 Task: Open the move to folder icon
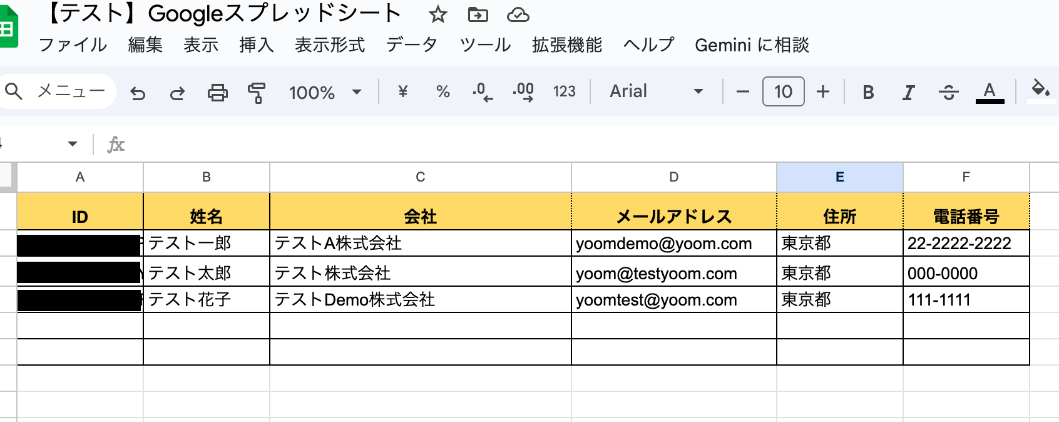click(x=478, y=14)
